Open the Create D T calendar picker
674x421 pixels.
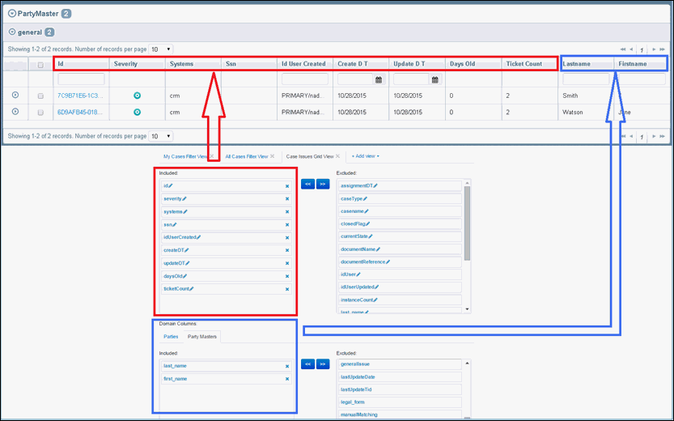[379, 79]
